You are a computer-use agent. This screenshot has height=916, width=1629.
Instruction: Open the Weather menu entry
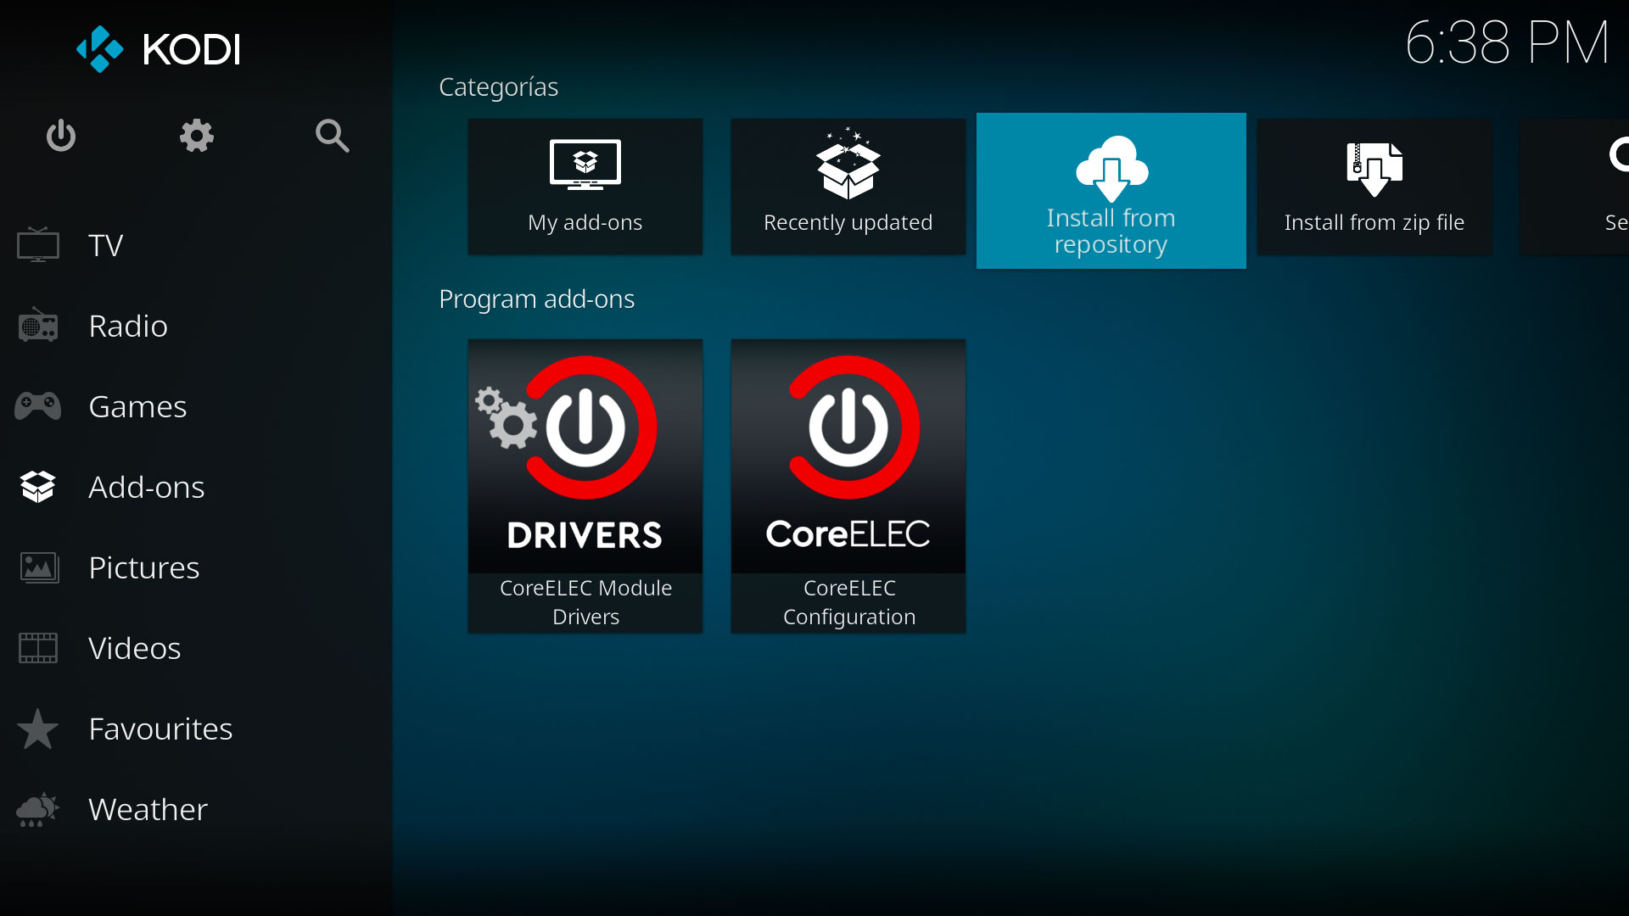(196, 809)
